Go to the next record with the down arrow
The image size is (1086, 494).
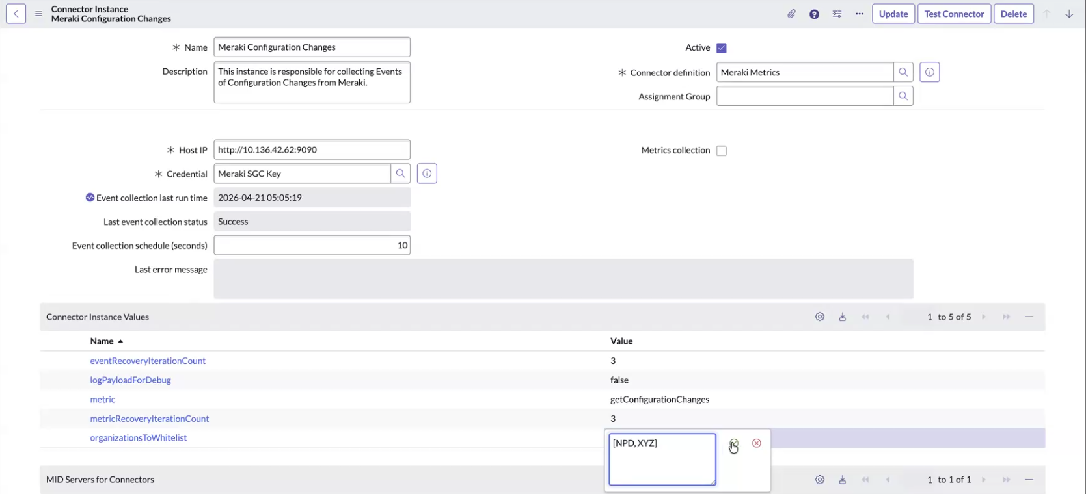tap(1069, 14)
